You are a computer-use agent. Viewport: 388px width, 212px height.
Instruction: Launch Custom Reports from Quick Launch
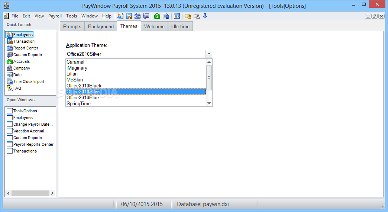(x=24, y=55)
